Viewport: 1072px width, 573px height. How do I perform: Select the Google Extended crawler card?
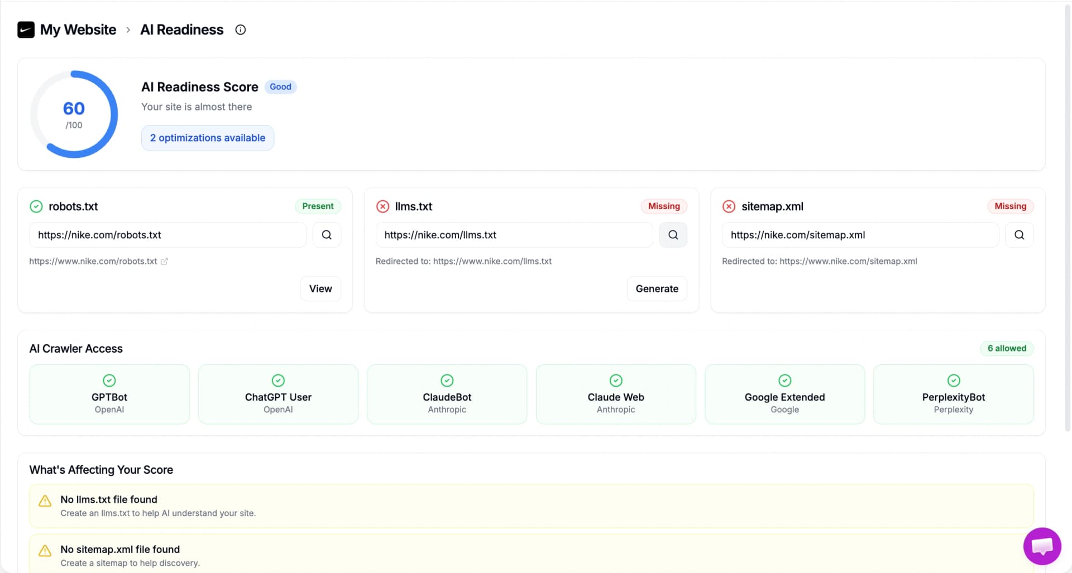pyautogui.click(x=784, y=394)
